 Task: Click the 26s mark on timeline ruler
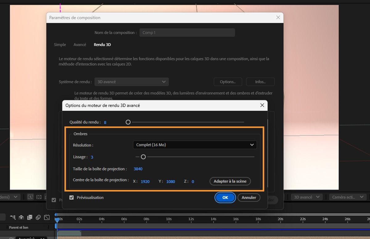[347, 219]
